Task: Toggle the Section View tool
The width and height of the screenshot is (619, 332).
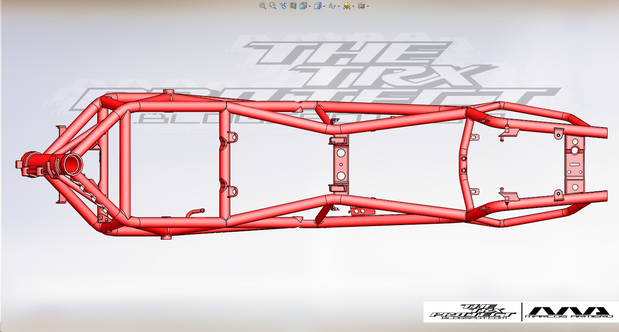Action: [x=293, y=6]
